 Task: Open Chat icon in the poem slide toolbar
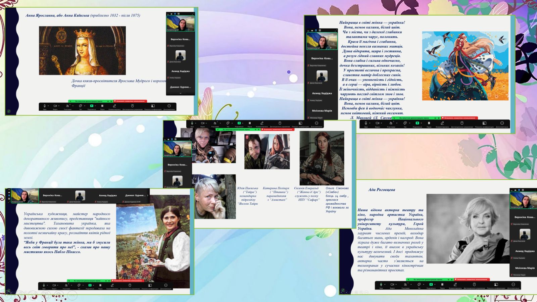[405, 123]
